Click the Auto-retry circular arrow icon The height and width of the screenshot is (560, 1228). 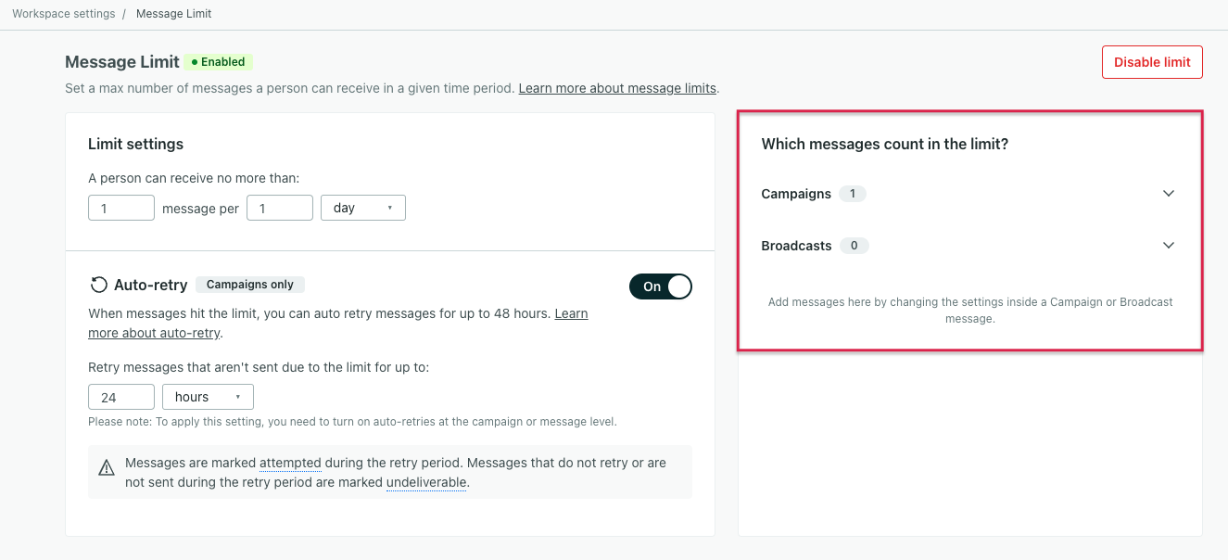click(98, 285)
